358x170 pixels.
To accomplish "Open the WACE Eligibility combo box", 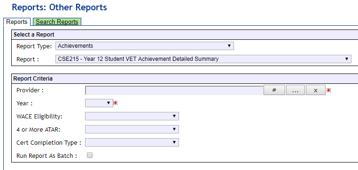I will [x=132, y=116].
